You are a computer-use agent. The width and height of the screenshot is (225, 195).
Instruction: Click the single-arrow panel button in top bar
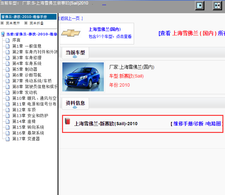200,5
